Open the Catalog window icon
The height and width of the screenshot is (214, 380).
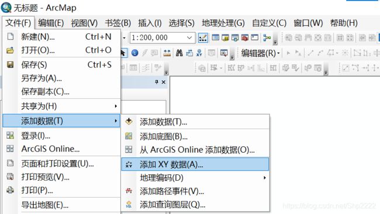click(x=225, y=38)
